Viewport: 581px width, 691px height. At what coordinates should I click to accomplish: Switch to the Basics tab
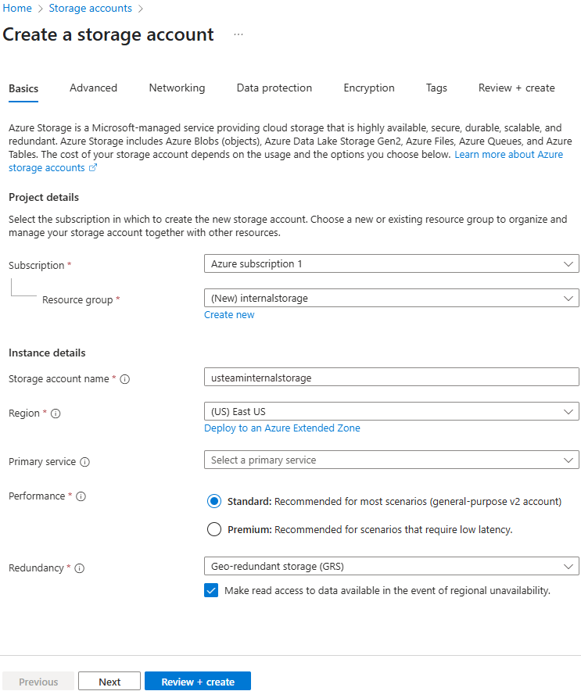tap(23, 88)
